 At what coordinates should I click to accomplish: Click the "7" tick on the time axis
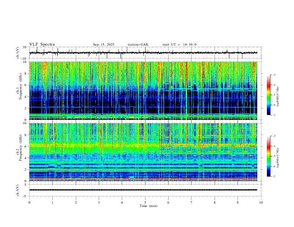tap(192, 203)
